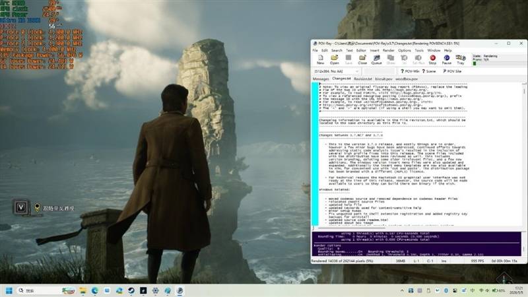Screen dimensions: 528x297
Task: Click the render progress bar
Action: 499,63
